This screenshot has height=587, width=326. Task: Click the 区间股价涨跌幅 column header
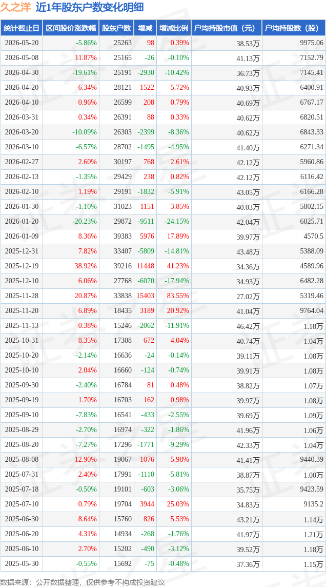coord(71,28)
